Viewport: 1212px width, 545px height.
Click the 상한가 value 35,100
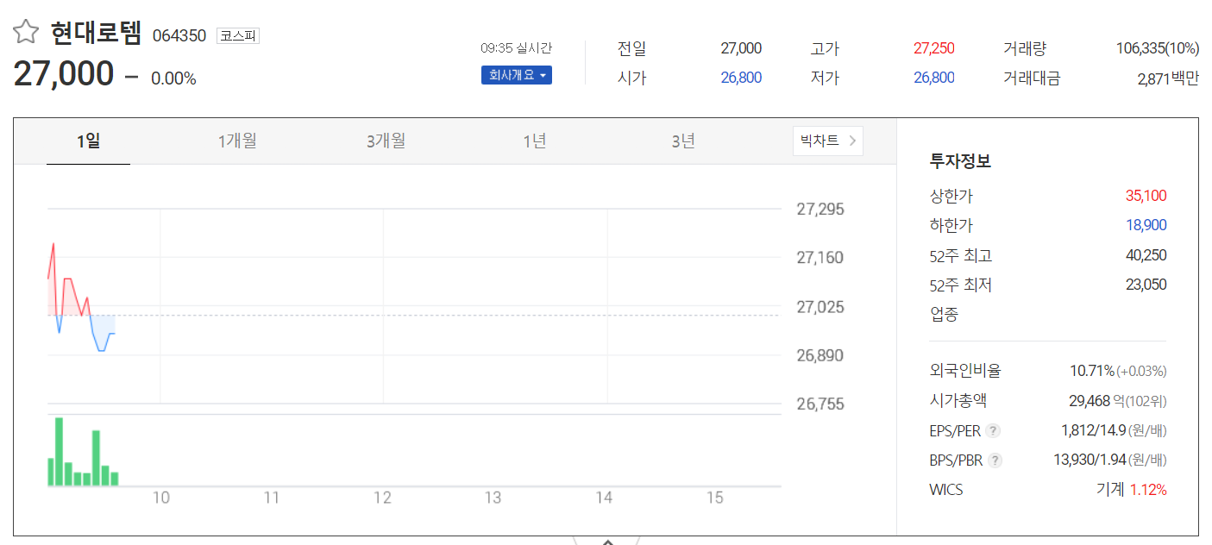pos(1146,196)
